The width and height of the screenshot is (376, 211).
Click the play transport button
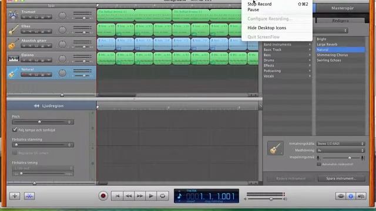tap(151, 196)
